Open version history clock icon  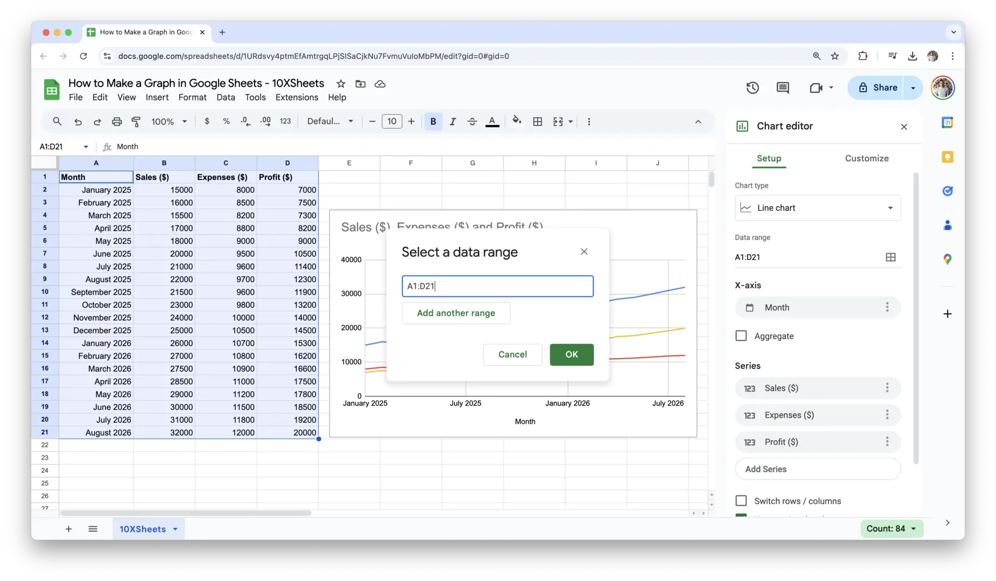click(752, 88)
